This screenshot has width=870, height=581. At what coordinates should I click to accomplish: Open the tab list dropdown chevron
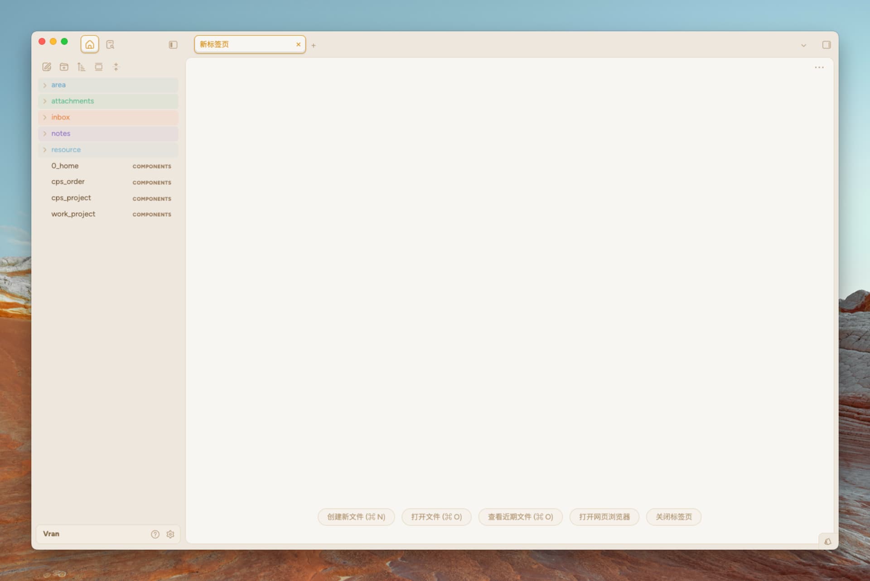coord(803,45)
